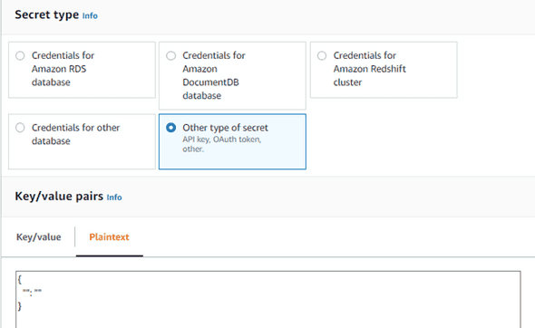Select Credentials for other database radio
Viewport: 535px width, 328px height.
20,128
